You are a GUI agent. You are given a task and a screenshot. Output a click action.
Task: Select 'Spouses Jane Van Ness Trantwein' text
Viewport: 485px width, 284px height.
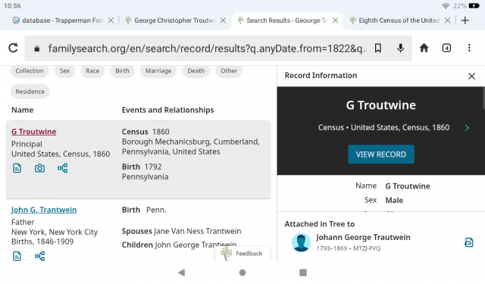click(x=181, y=231)
